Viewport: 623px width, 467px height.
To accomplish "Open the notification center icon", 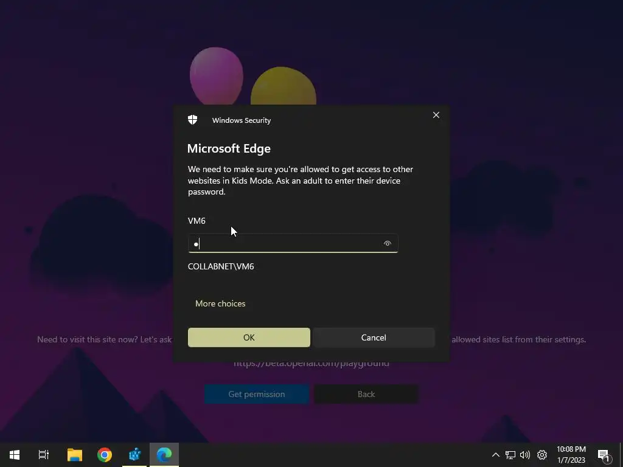I will click(x=604, y=455).
